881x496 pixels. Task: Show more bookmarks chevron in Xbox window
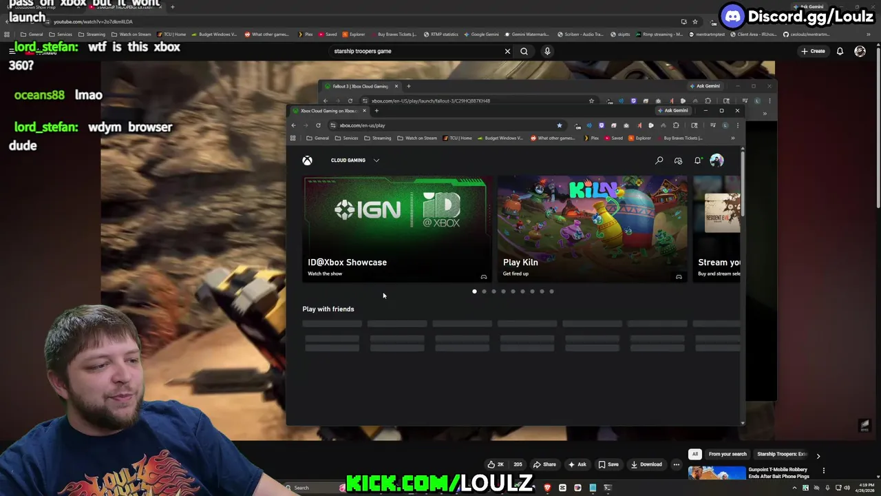click(x=732, y=138)
